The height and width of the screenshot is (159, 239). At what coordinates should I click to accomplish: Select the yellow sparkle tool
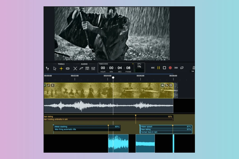61,68
